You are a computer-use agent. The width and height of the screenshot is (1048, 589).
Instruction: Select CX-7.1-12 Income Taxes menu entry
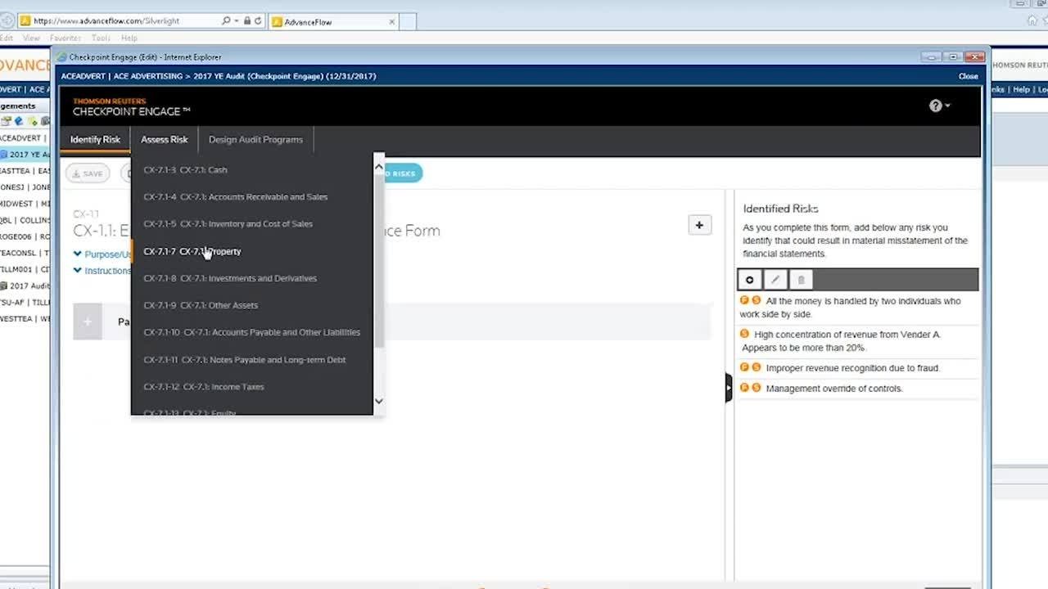coord(204,387)
